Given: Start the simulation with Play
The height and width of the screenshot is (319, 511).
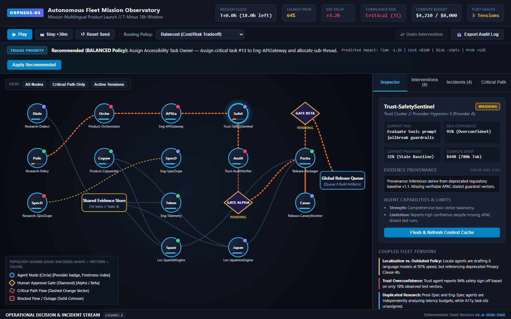Looking at the screenshot, I should [x=20, y=34].
